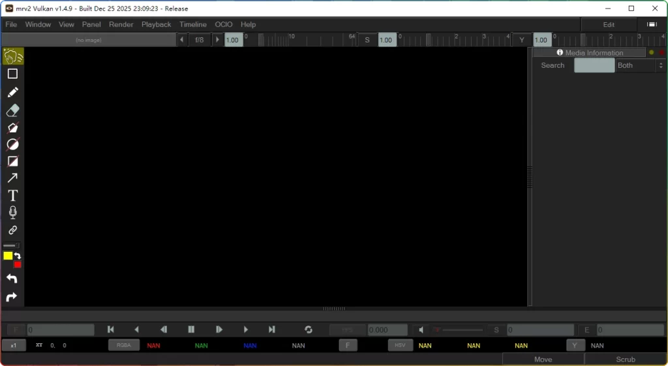Click the F frame/timecode mode button
The image size is (668, 366).
point(16,329)
